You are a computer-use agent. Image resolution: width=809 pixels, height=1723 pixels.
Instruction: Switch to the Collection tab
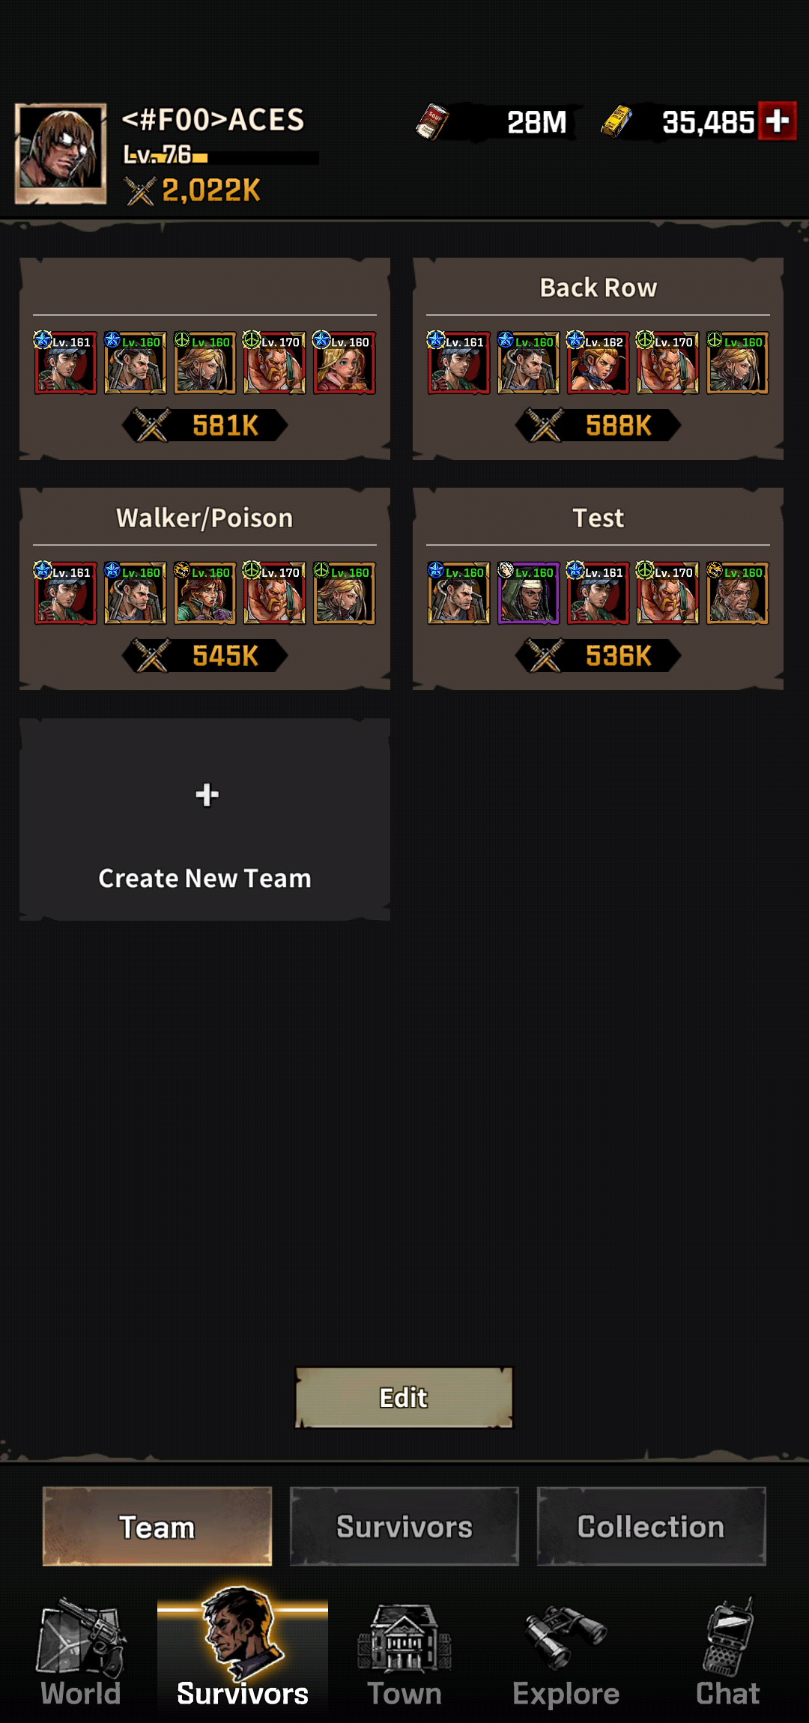651,1527
